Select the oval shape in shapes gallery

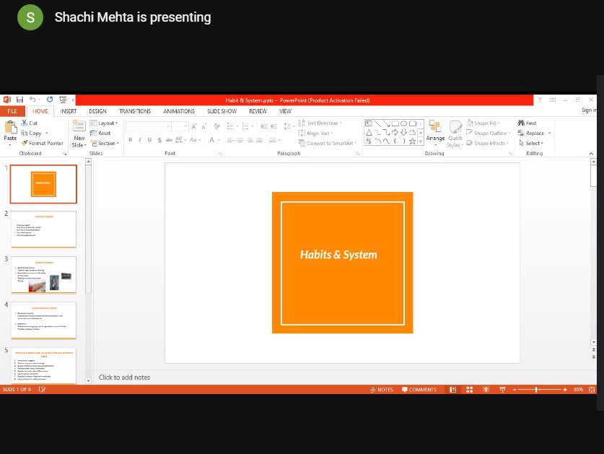(x=403, y=123)
